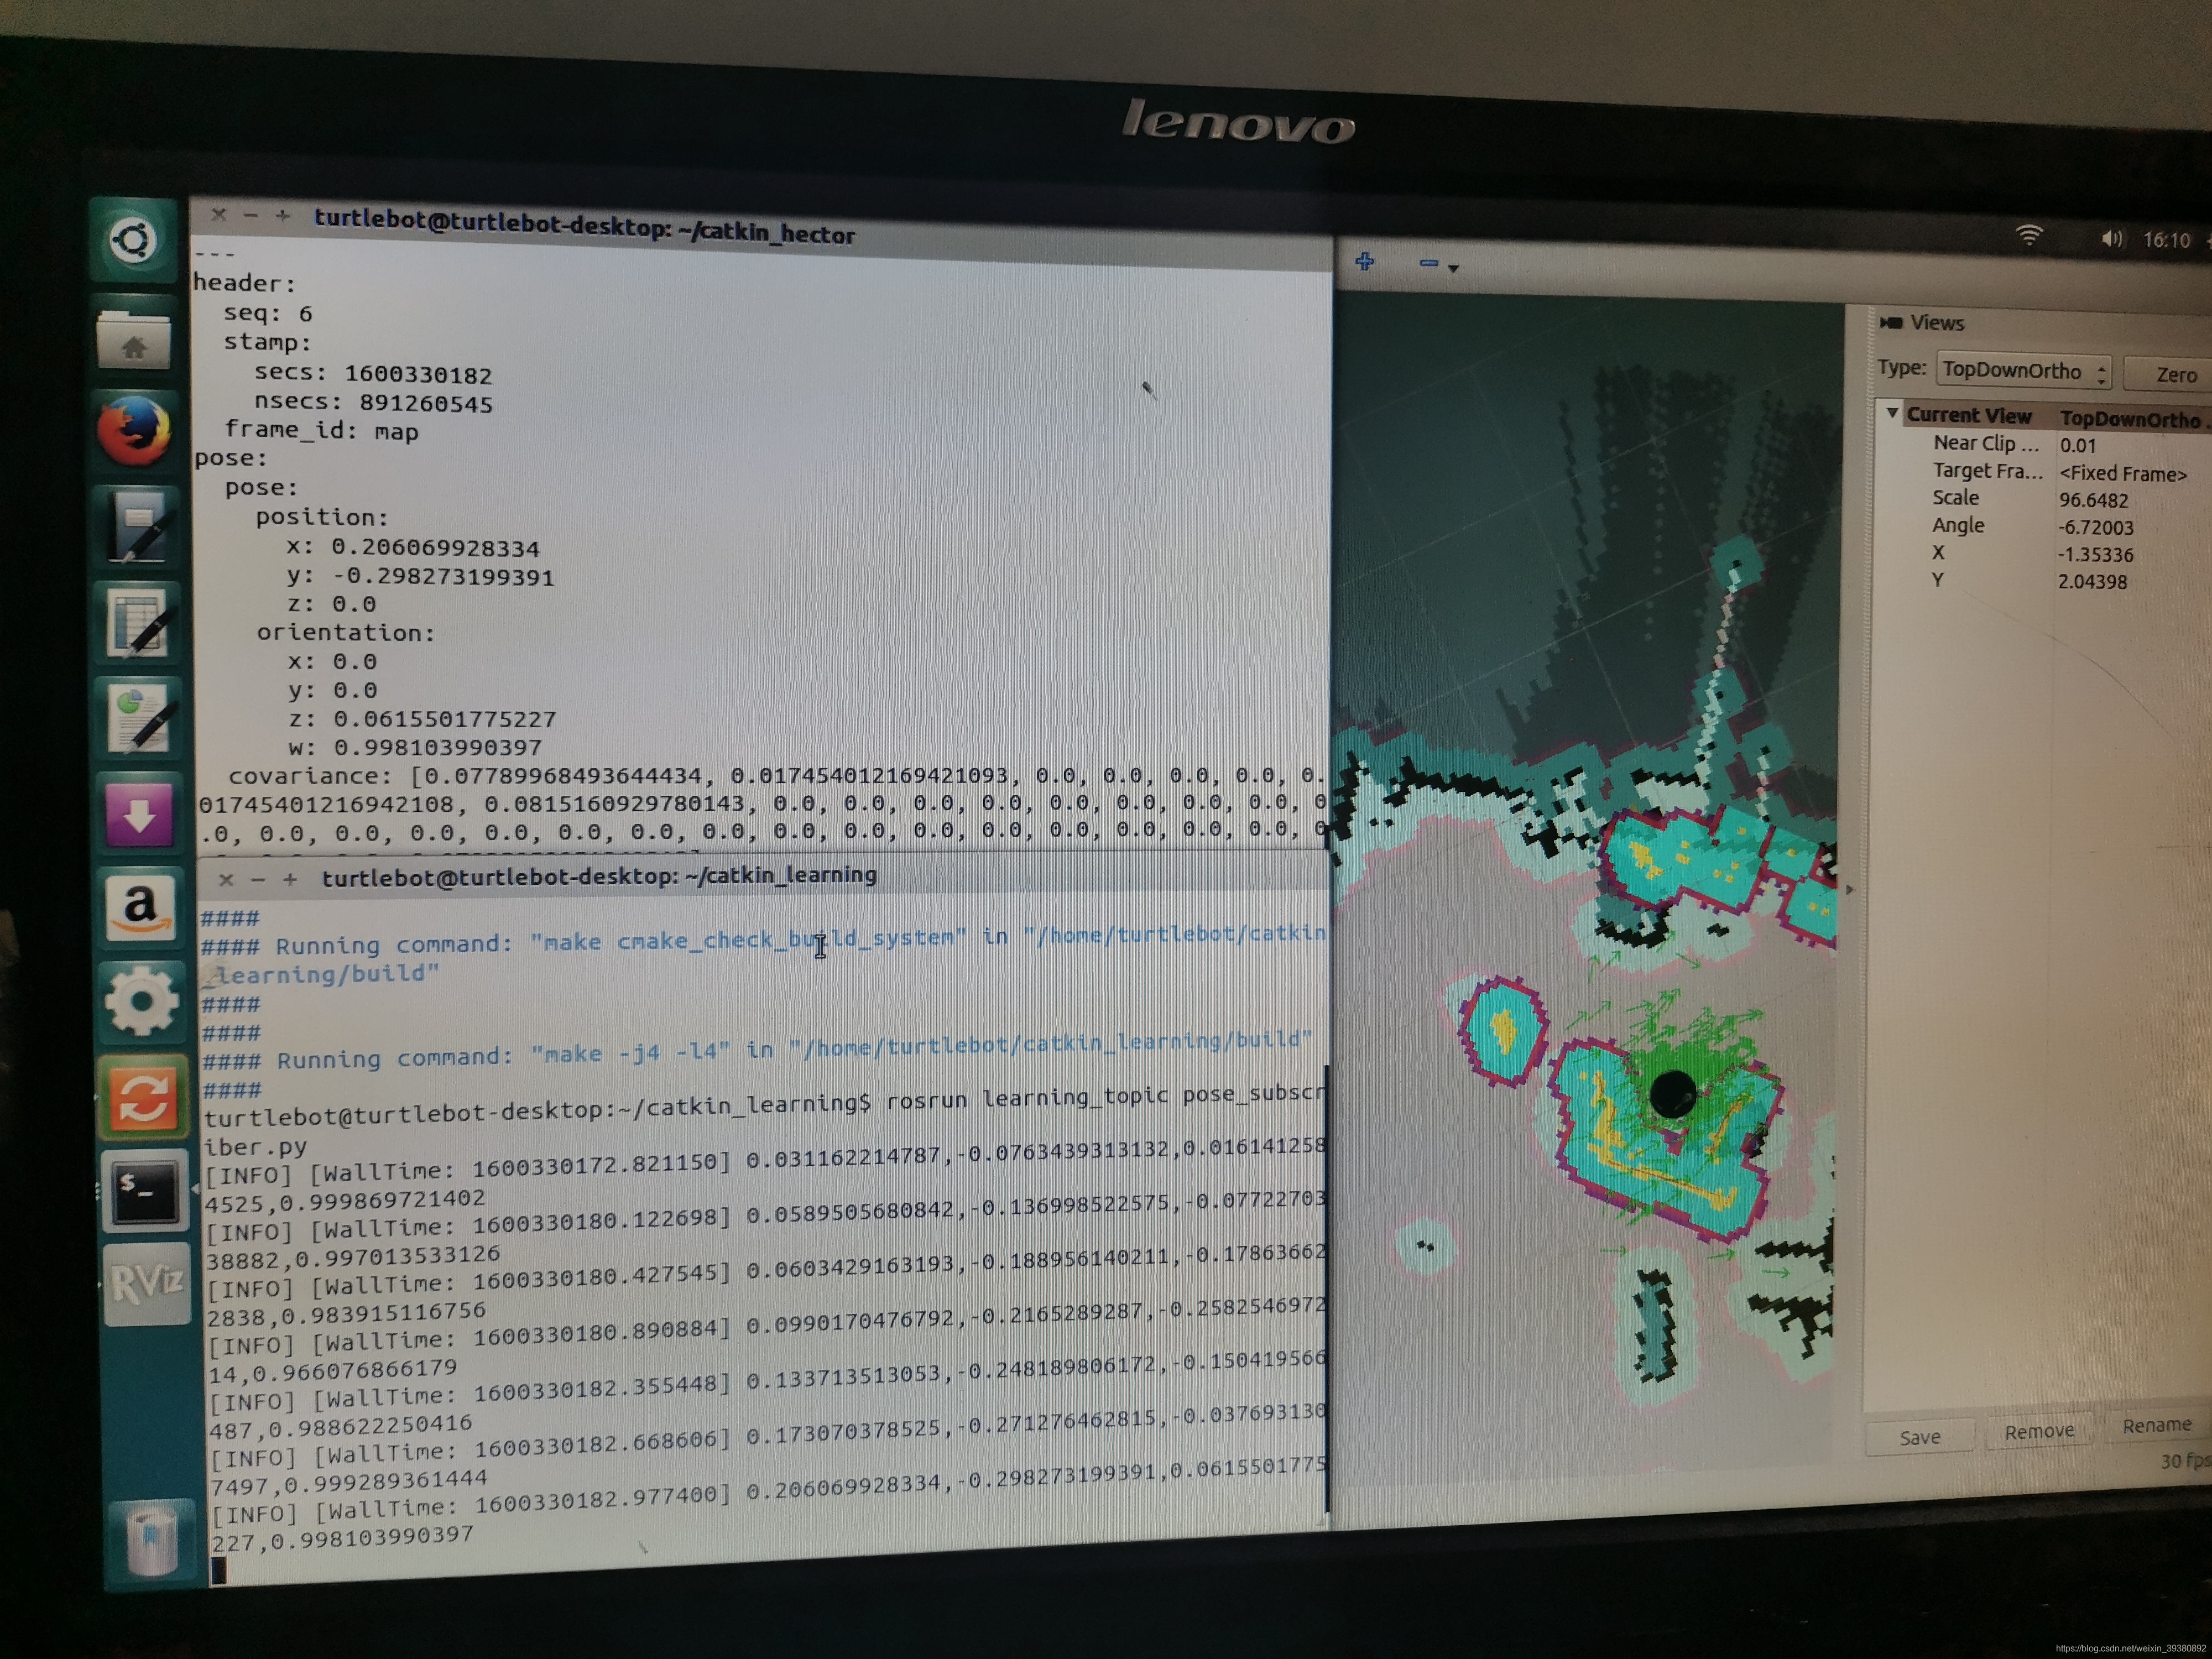
Task: Open the dropdown arrow beside the minus tool
Action: coord(1454,268)
